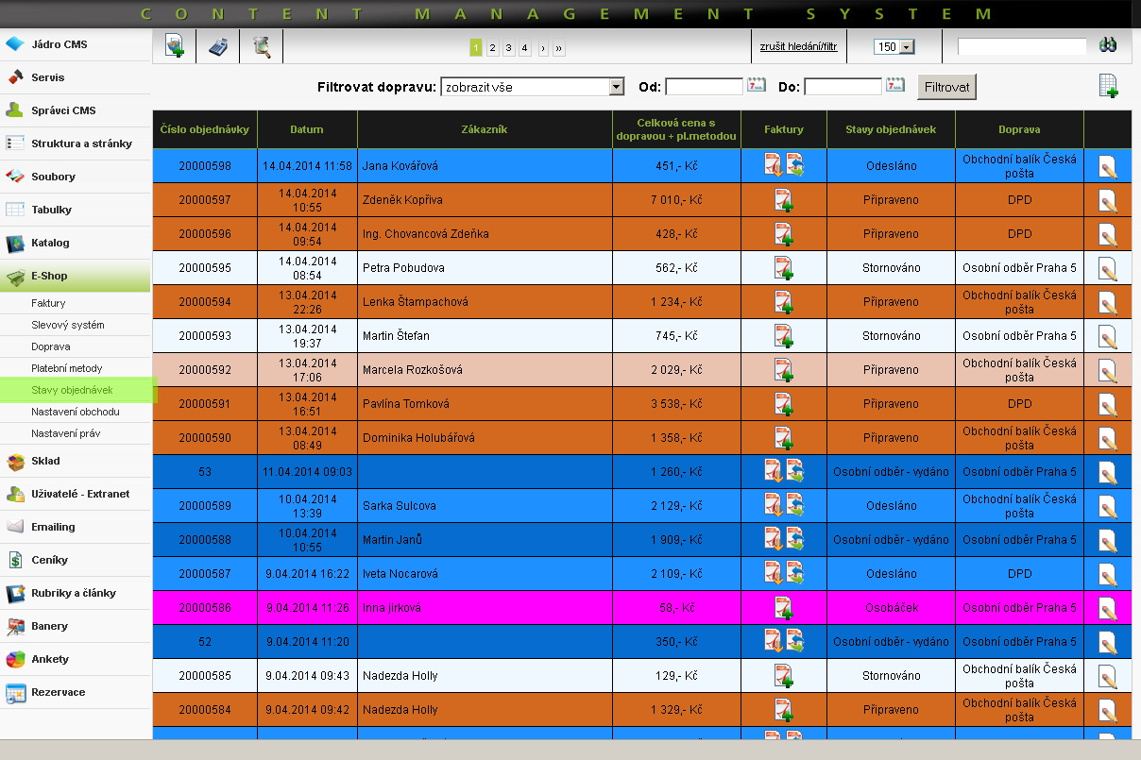Click the add-order icon in top toolbar

point(175,46)
